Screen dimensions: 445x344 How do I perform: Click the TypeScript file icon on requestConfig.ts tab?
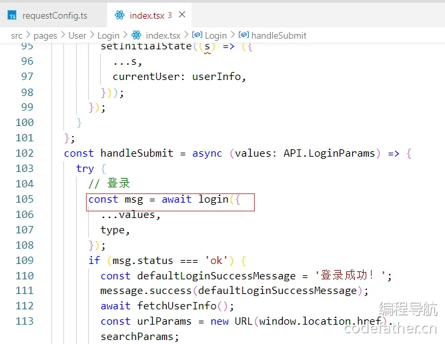[12, 15]
